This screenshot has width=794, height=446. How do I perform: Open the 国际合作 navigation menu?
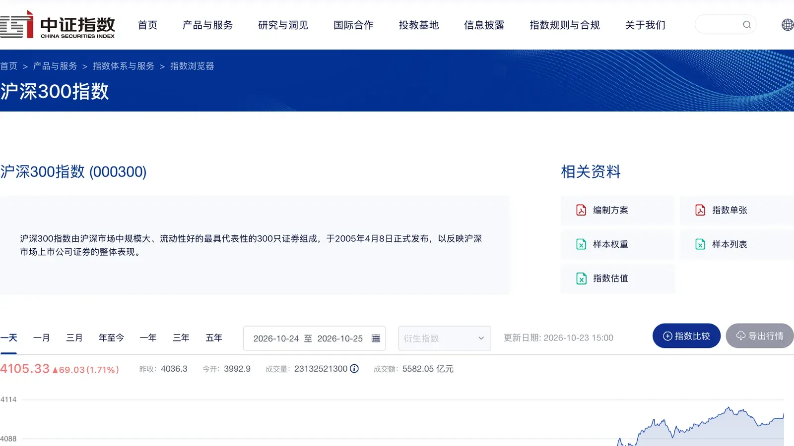353,25
